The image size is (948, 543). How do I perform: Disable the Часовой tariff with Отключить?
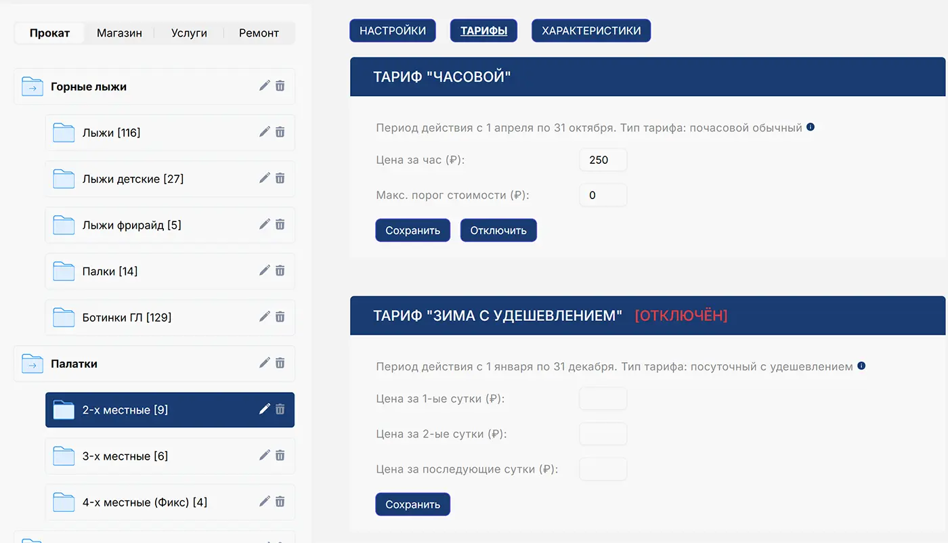point(498,230)
